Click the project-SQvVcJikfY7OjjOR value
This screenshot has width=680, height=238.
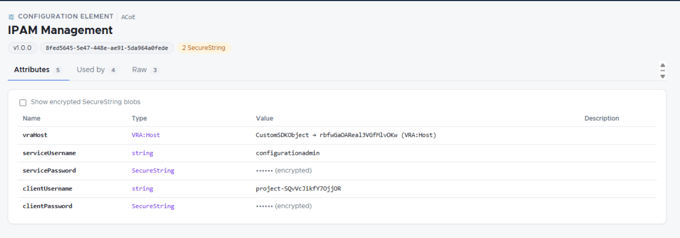tap(299, 188)
